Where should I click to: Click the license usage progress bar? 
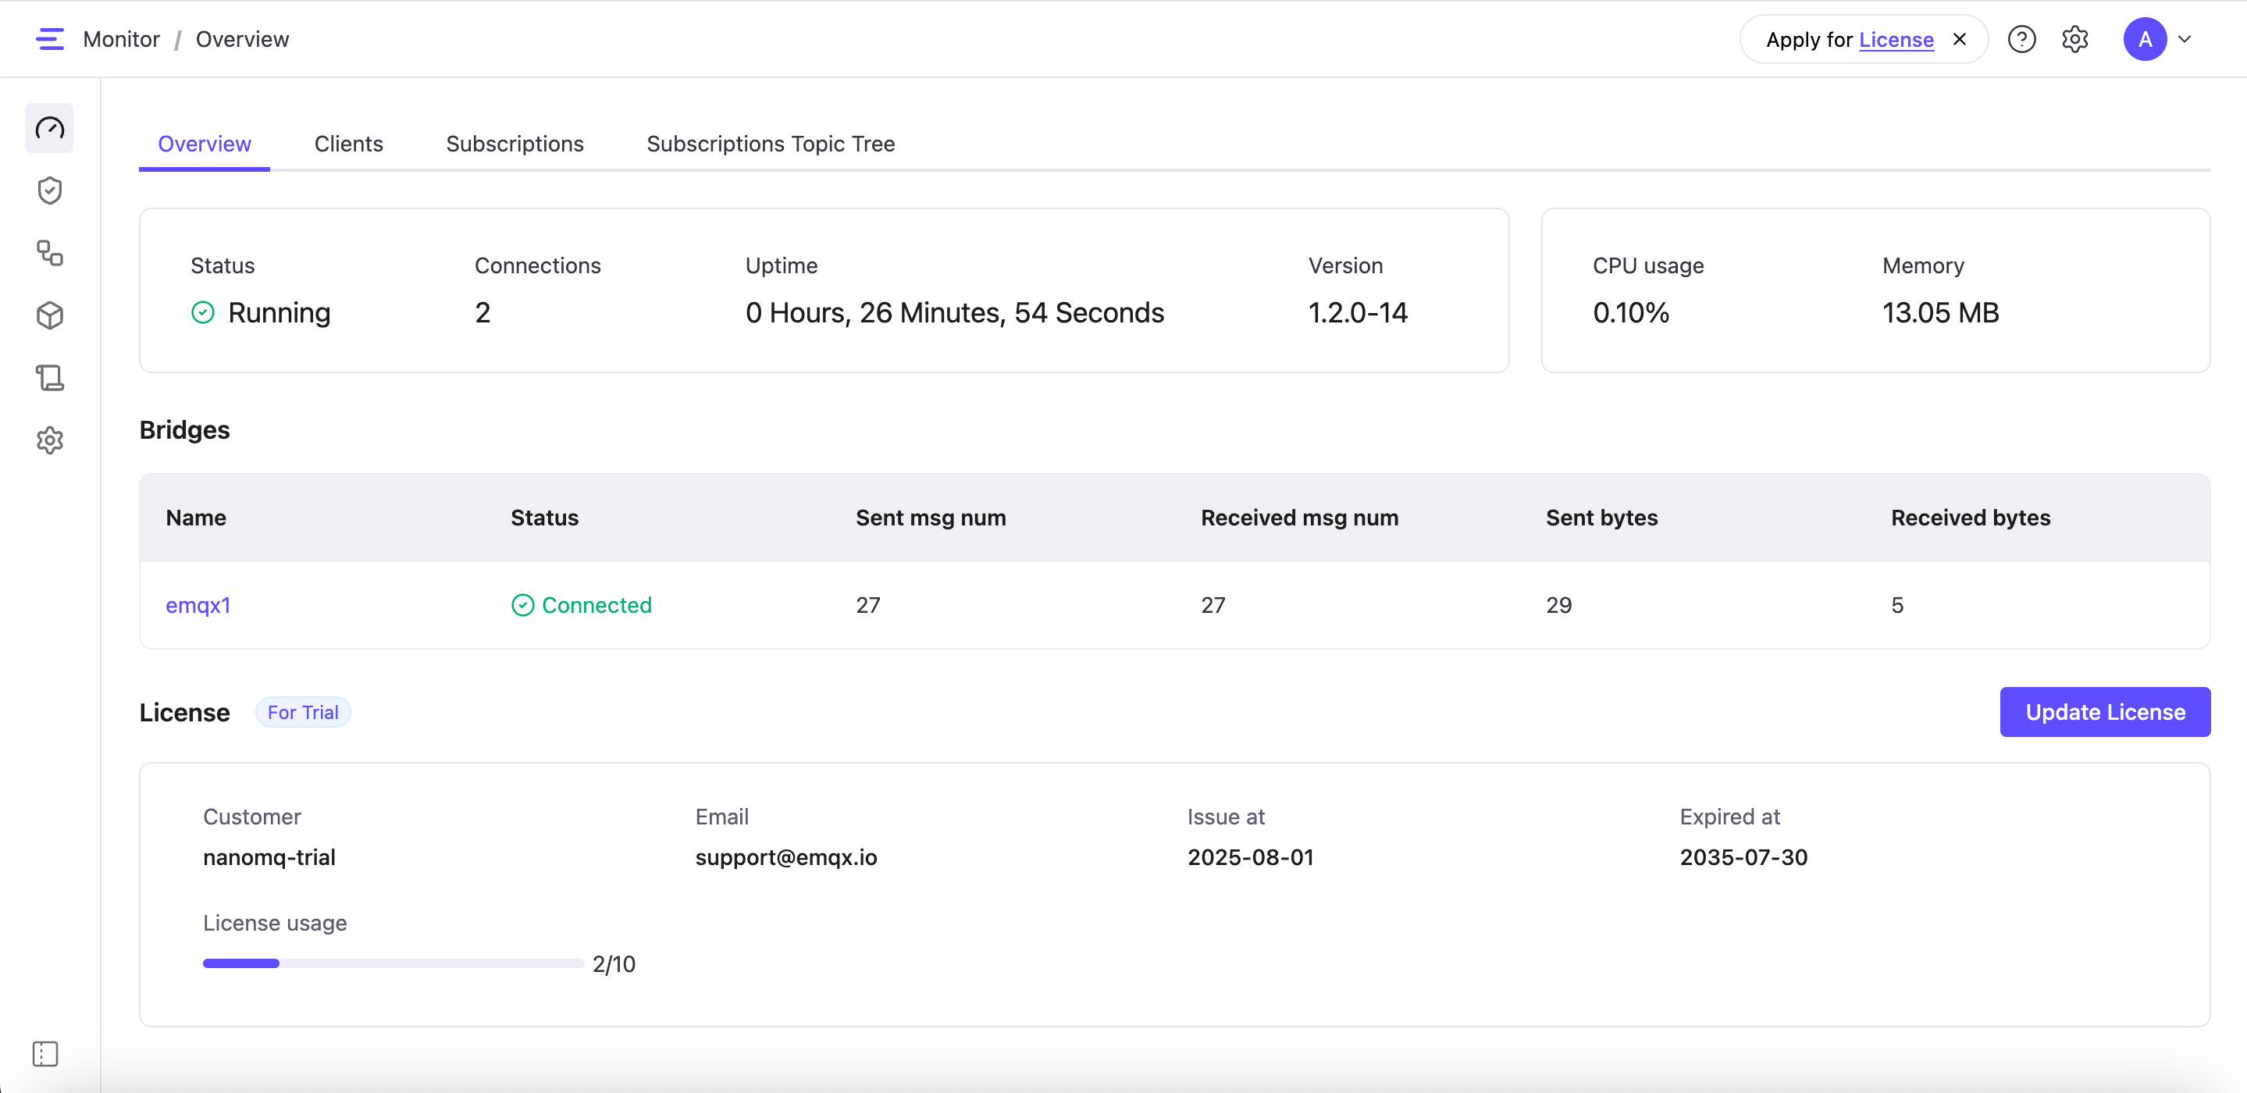pos(393,963)
